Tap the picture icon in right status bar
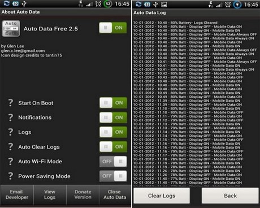 (x=164, y=5)
